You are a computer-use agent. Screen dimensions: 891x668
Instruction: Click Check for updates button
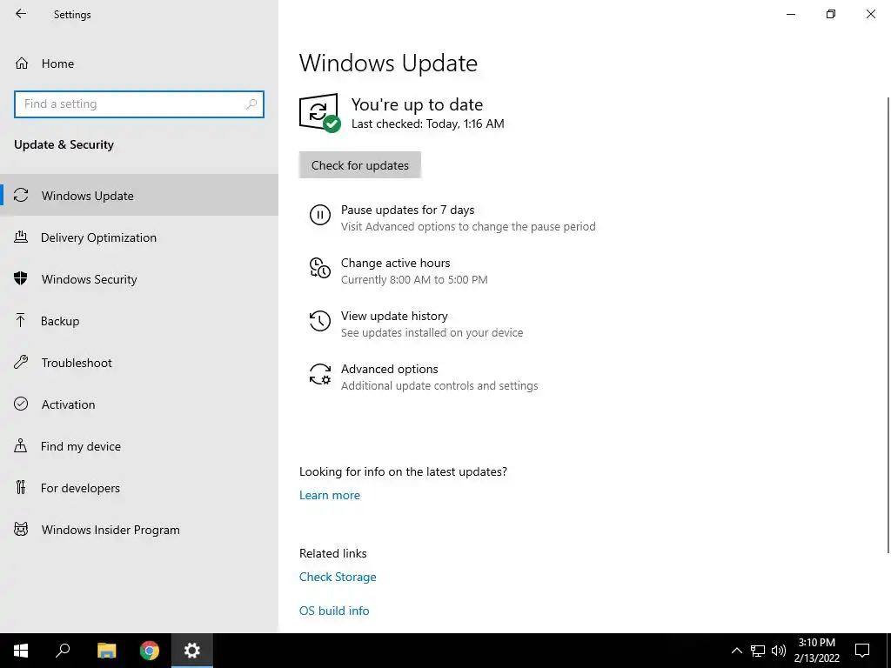(360, 165)
